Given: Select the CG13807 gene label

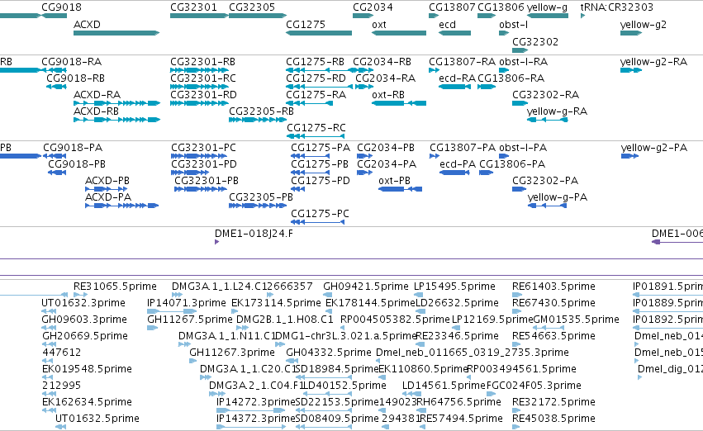Looking at the screenshot, I should coord(452,7).
